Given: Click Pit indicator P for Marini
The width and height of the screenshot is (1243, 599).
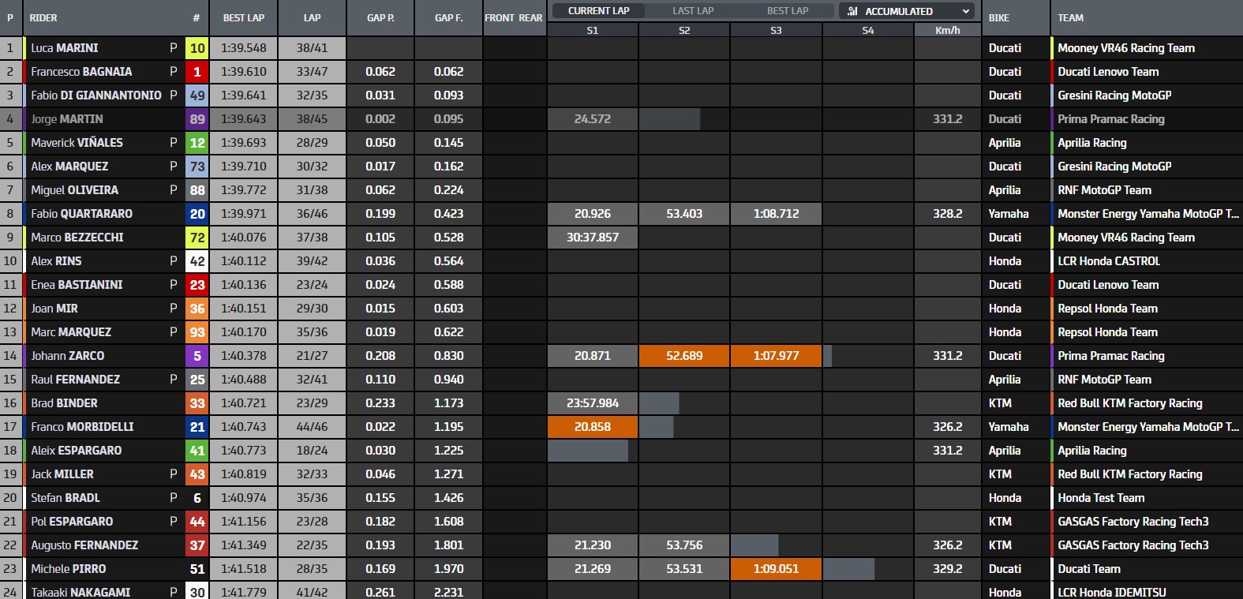Looking at the screenshot, I should [174, 48].
